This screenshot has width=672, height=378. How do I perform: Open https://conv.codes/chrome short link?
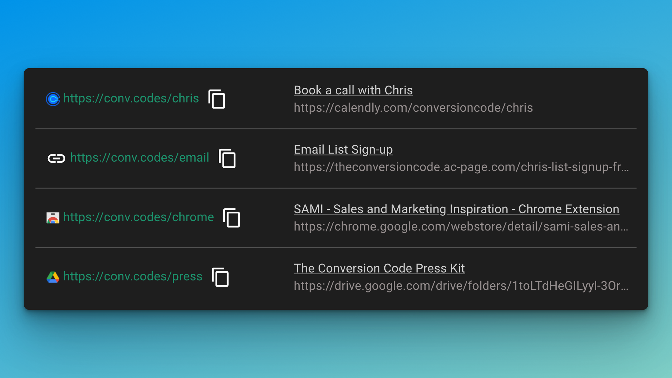[139, 217]
